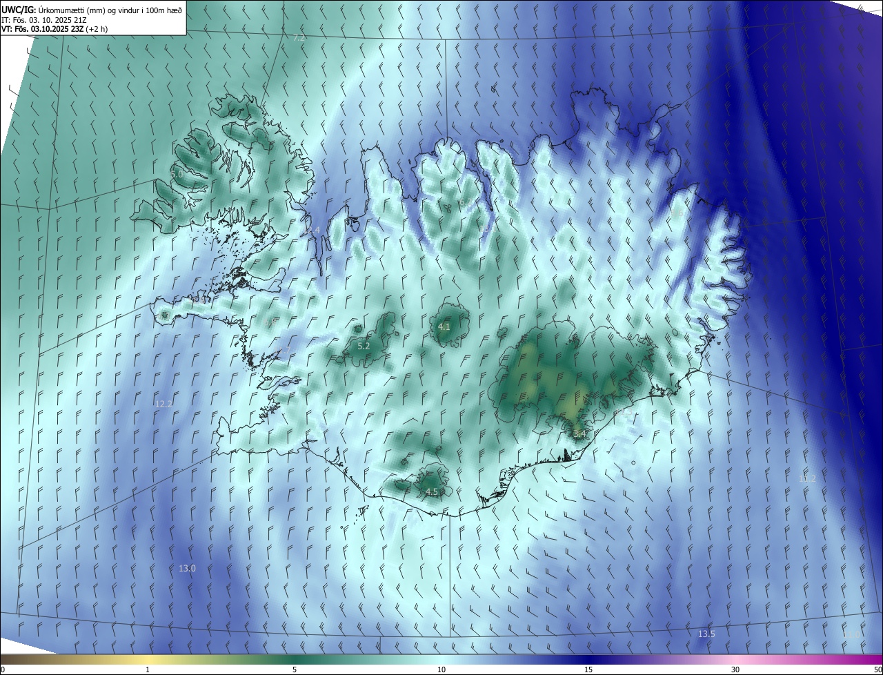Click the 13.0 value label on the map
Screen dimensions: 883x675
187,569
